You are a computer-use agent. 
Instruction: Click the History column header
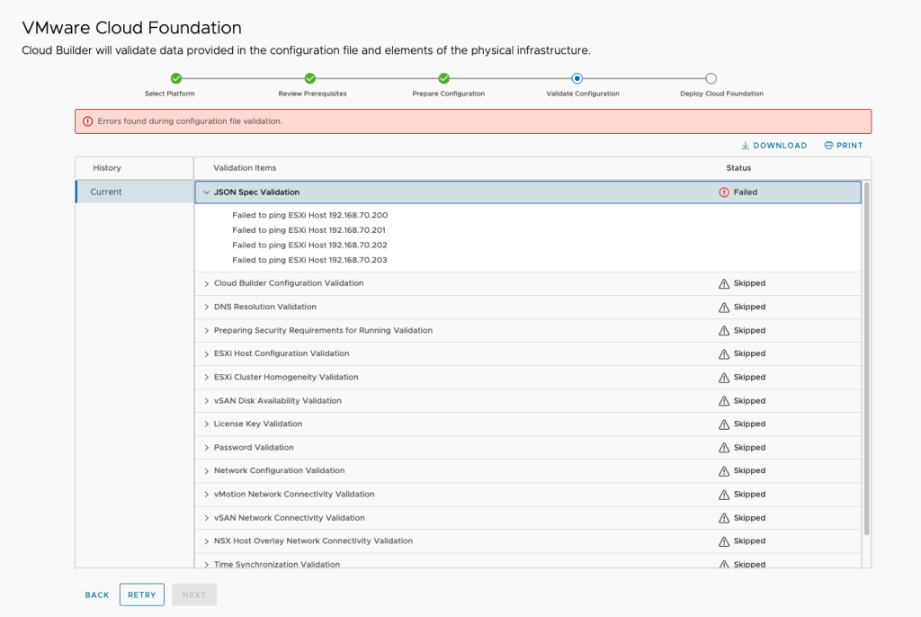tap(107, 168)
